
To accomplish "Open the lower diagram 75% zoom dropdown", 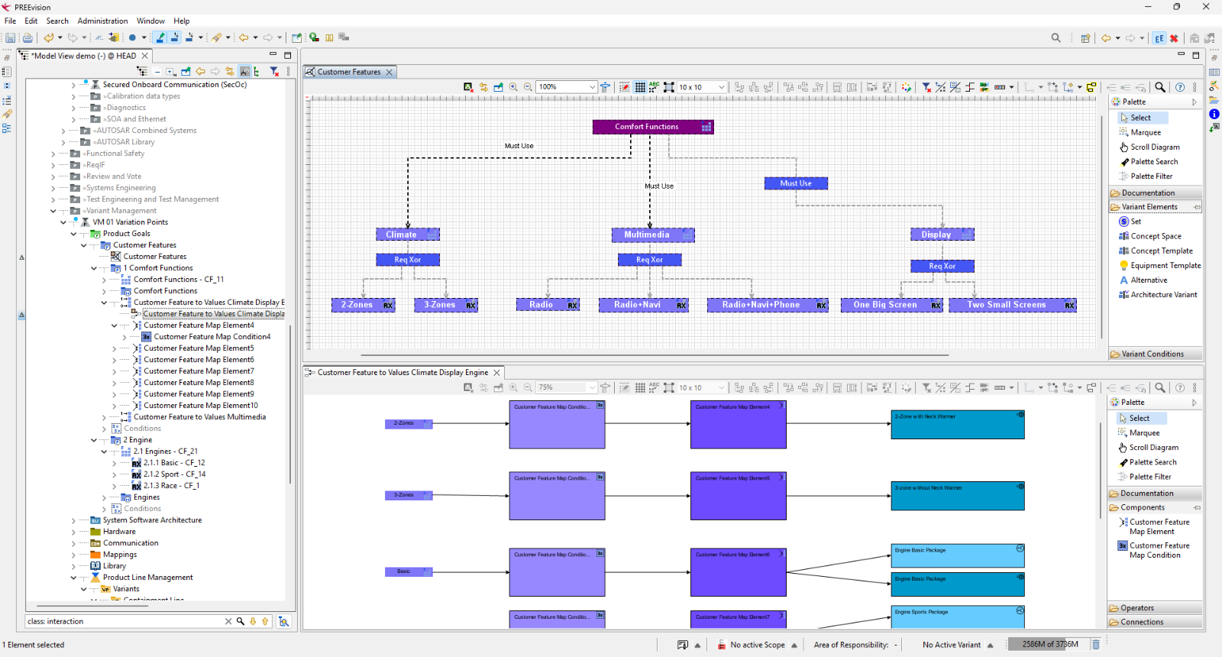I will coord(592,387).
